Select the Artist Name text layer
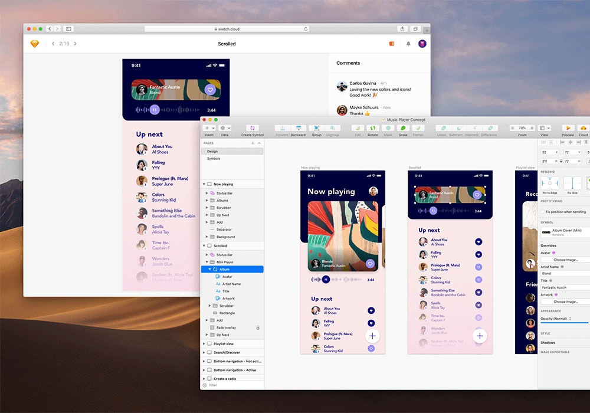 (x=232, y=284)
